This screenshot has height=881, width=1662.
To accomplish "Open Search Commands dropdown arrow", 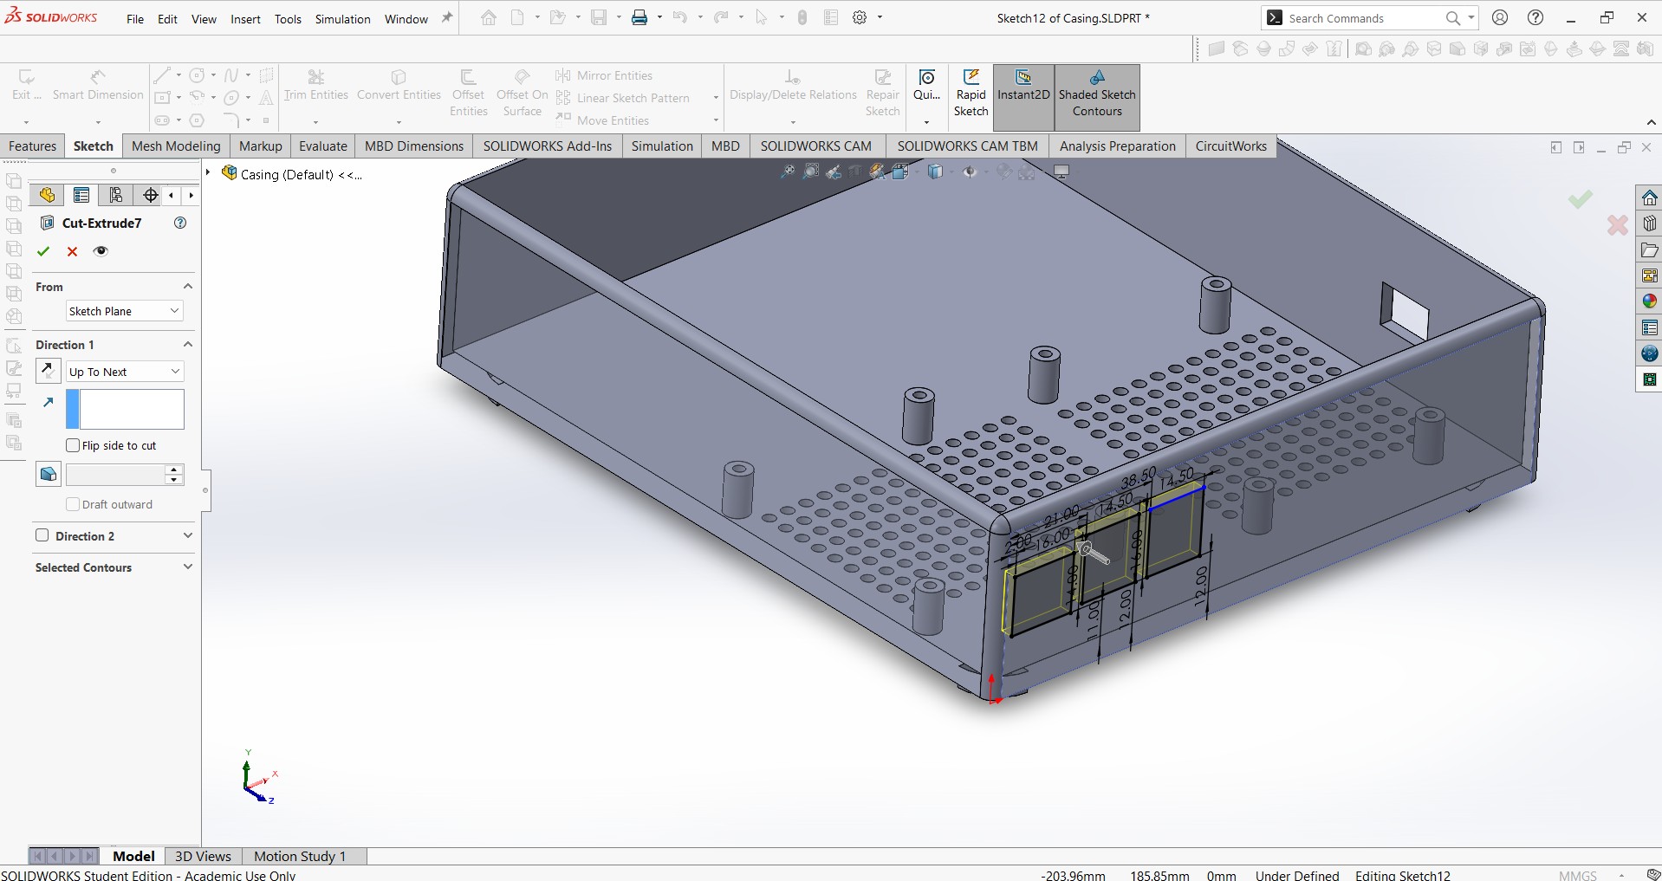I will coord(1471,17).
